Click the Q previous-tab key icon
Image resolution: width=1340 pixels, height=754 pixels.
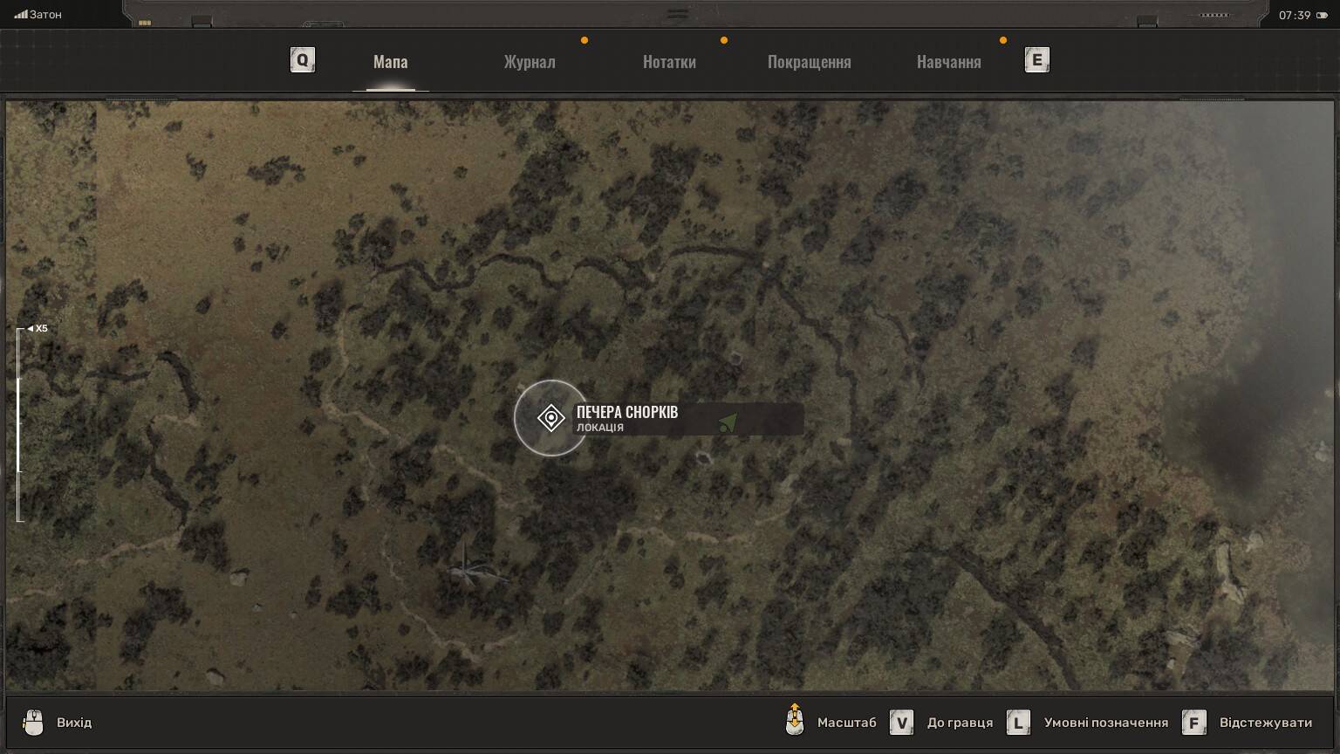click(x=302, y=60)
